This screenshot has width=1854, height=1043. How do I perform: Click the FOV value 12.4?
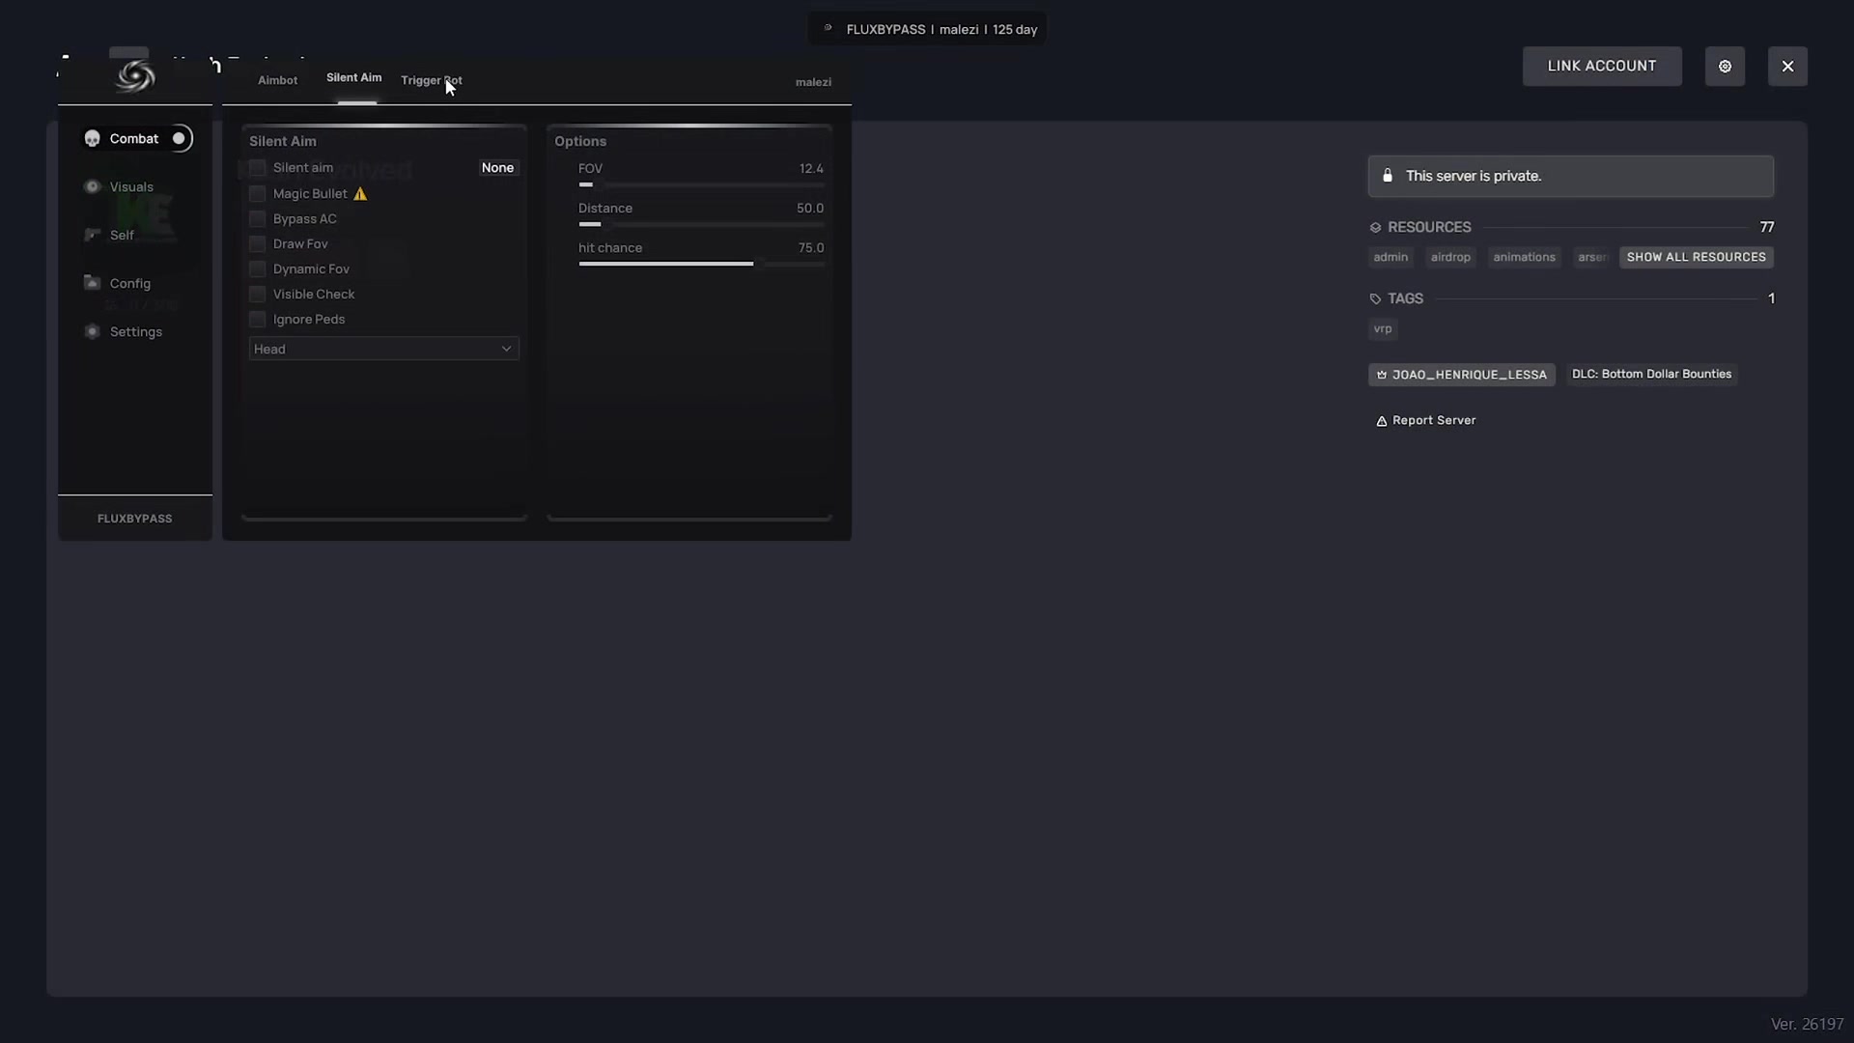coord(811,169)
